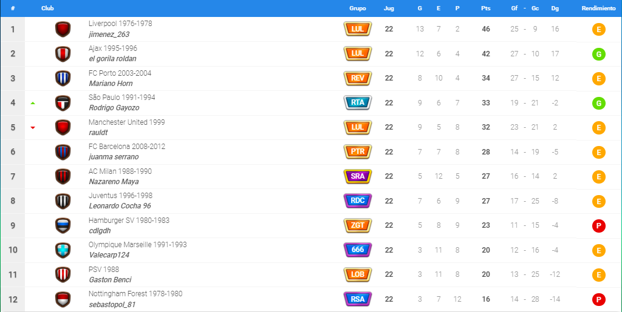Open the Manchester United 1999 team link
Screen dimensions: 622x312
tap(126, 122)
